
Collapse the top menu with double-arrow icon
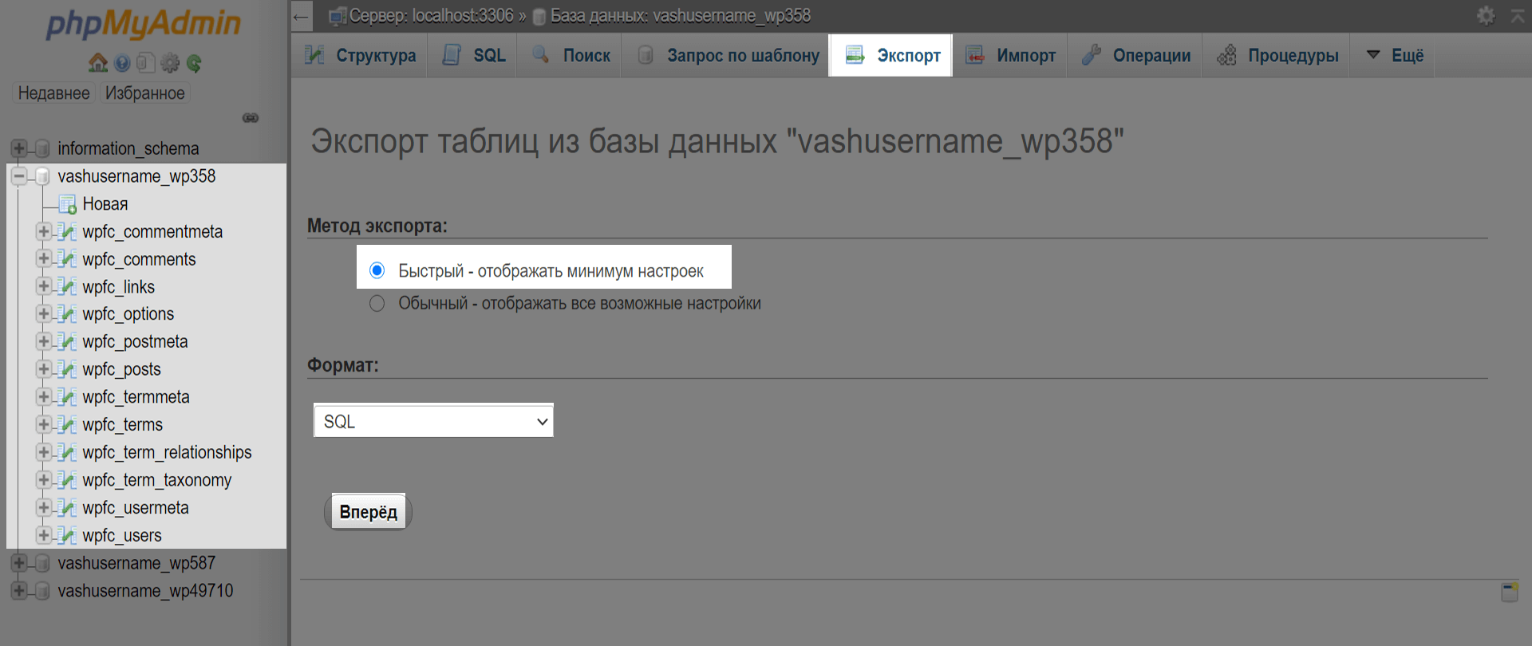pyautogui.click(x=1518, y=15)
